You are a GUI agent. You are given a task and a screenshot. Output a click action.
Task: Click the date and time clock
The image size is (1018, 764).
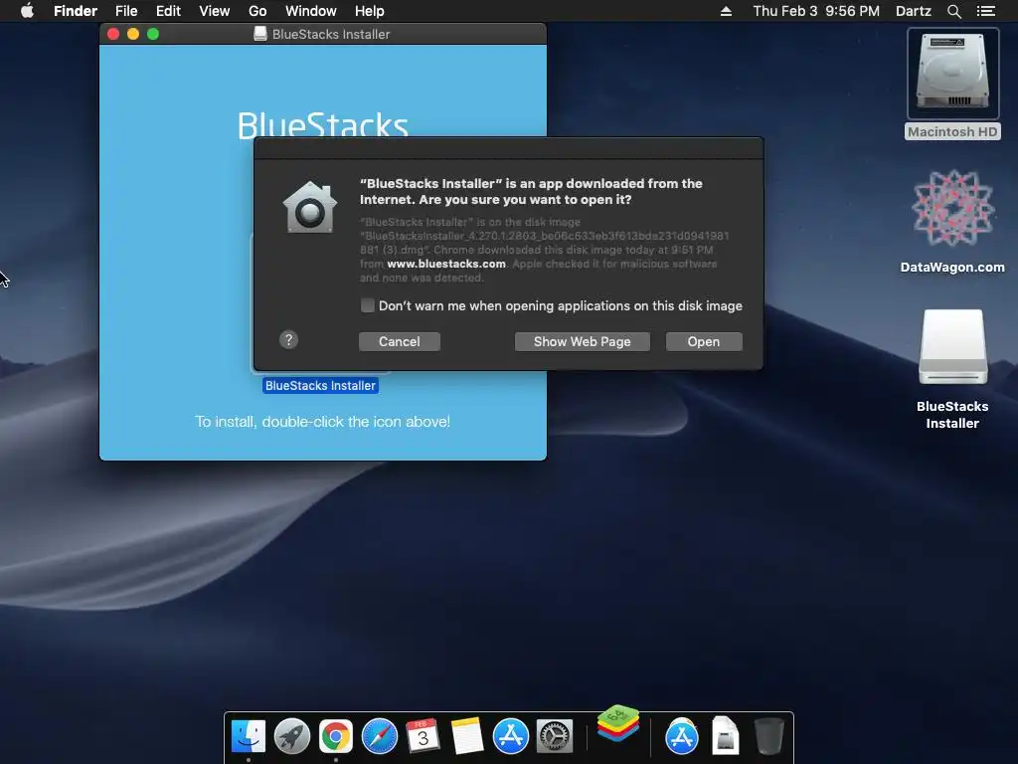point(816,11)
